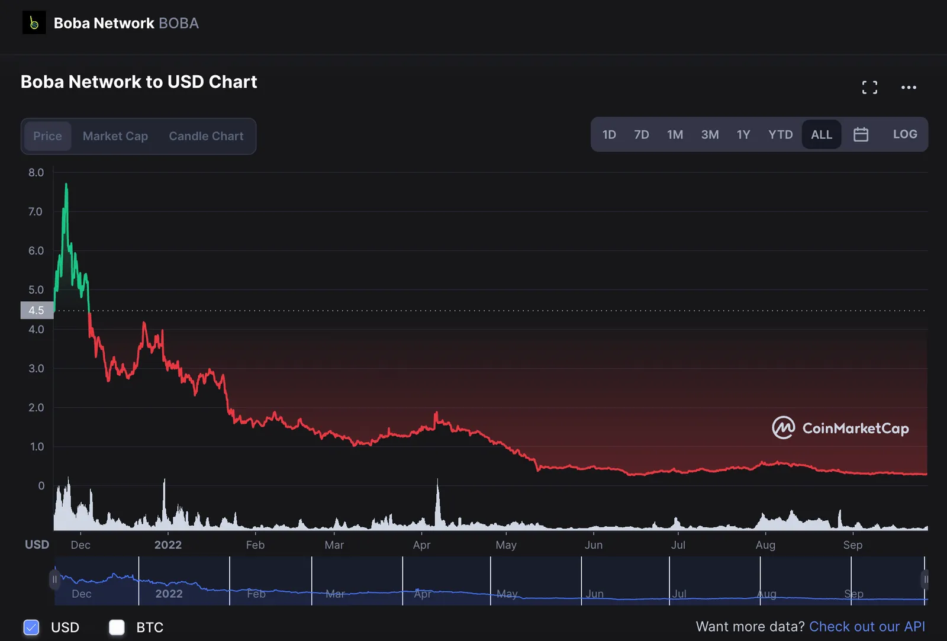Grab the left range selector handle
947x641 pixels.
[54, 579]
